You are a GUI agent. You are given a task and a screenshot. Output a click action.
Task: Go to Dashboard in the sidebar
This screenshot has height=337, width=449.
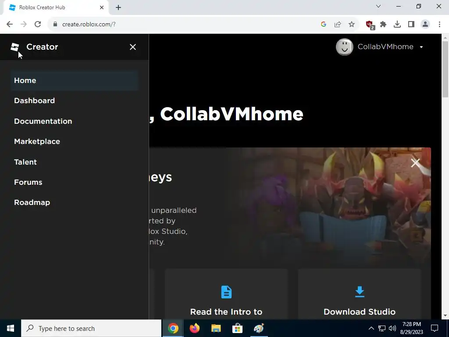[x=34, y=100]
